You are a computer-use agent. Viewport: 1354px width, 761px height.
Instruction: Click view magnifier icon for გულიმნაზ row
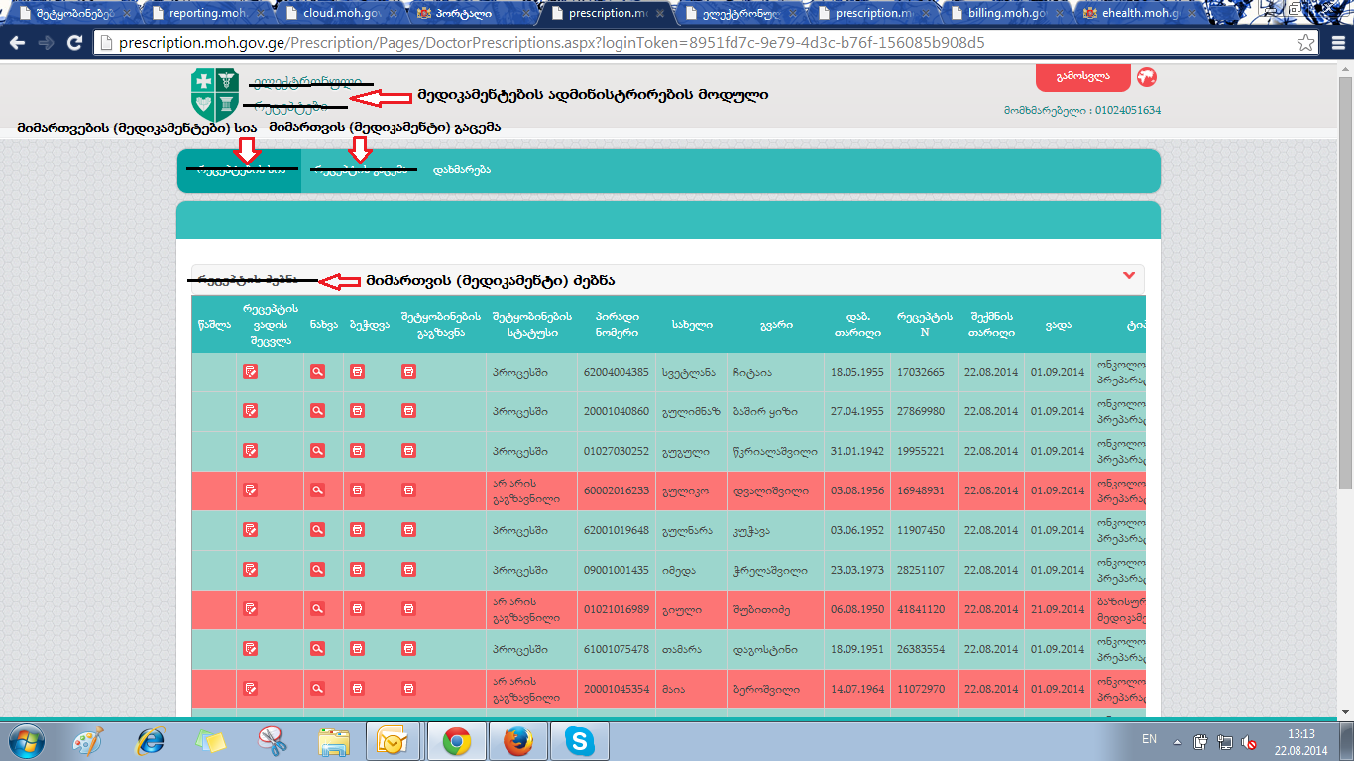pos(317,411)
